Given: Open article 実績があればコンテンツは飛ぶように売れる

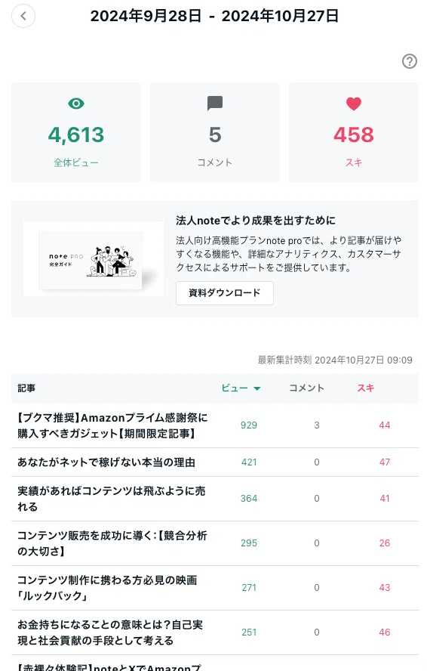Looking at the screenshot, I should [111, 499].
